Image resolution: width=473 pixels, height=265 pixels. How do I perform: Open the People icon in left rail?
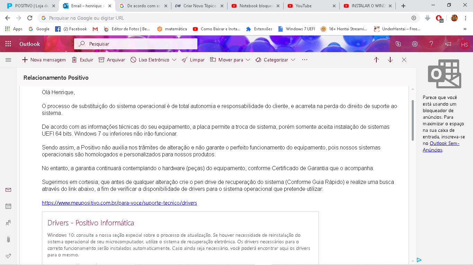8,223
